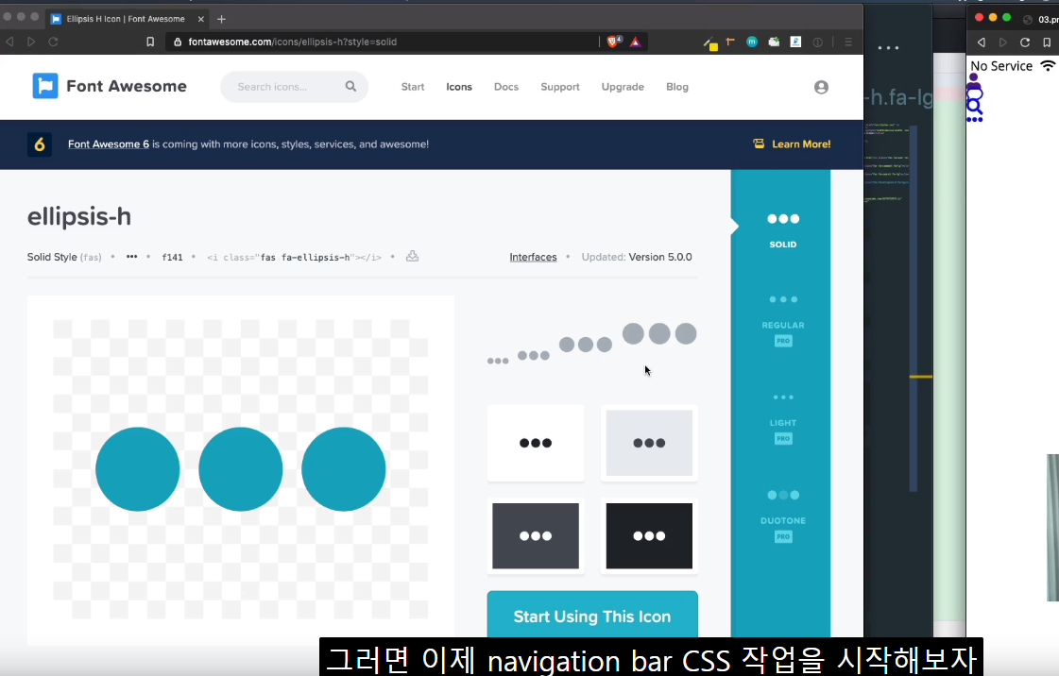Click the large teal ellipsis preview
The image size is (1059, 676).
241,469
